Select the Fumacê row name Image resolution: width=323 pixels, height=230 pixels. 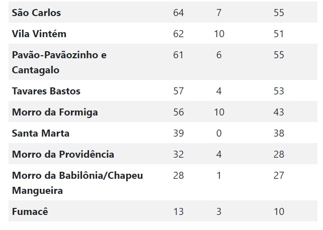(x=30, y=211)
